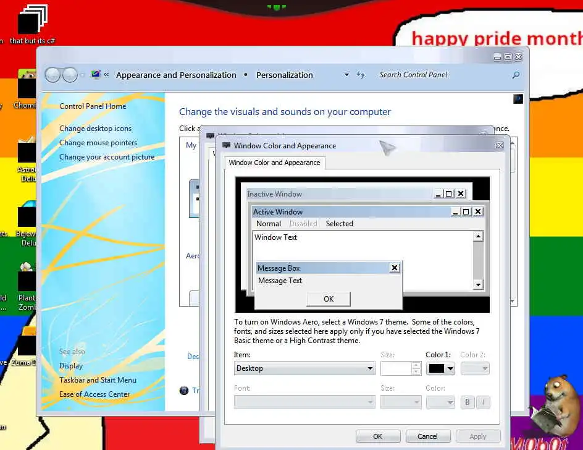Open Ease of Access Center link
583x450 pixels.
(94, 394)
